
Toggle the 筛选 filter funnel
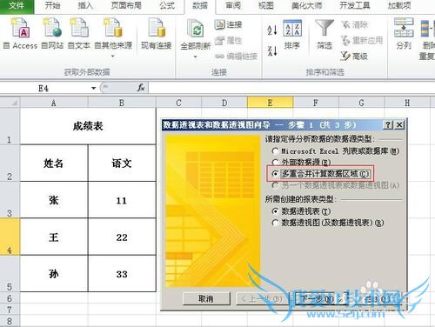pos(325,35)
